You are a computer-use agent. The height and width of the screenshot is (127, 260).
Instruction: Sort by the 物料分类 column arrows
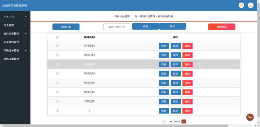click(94, 37)
